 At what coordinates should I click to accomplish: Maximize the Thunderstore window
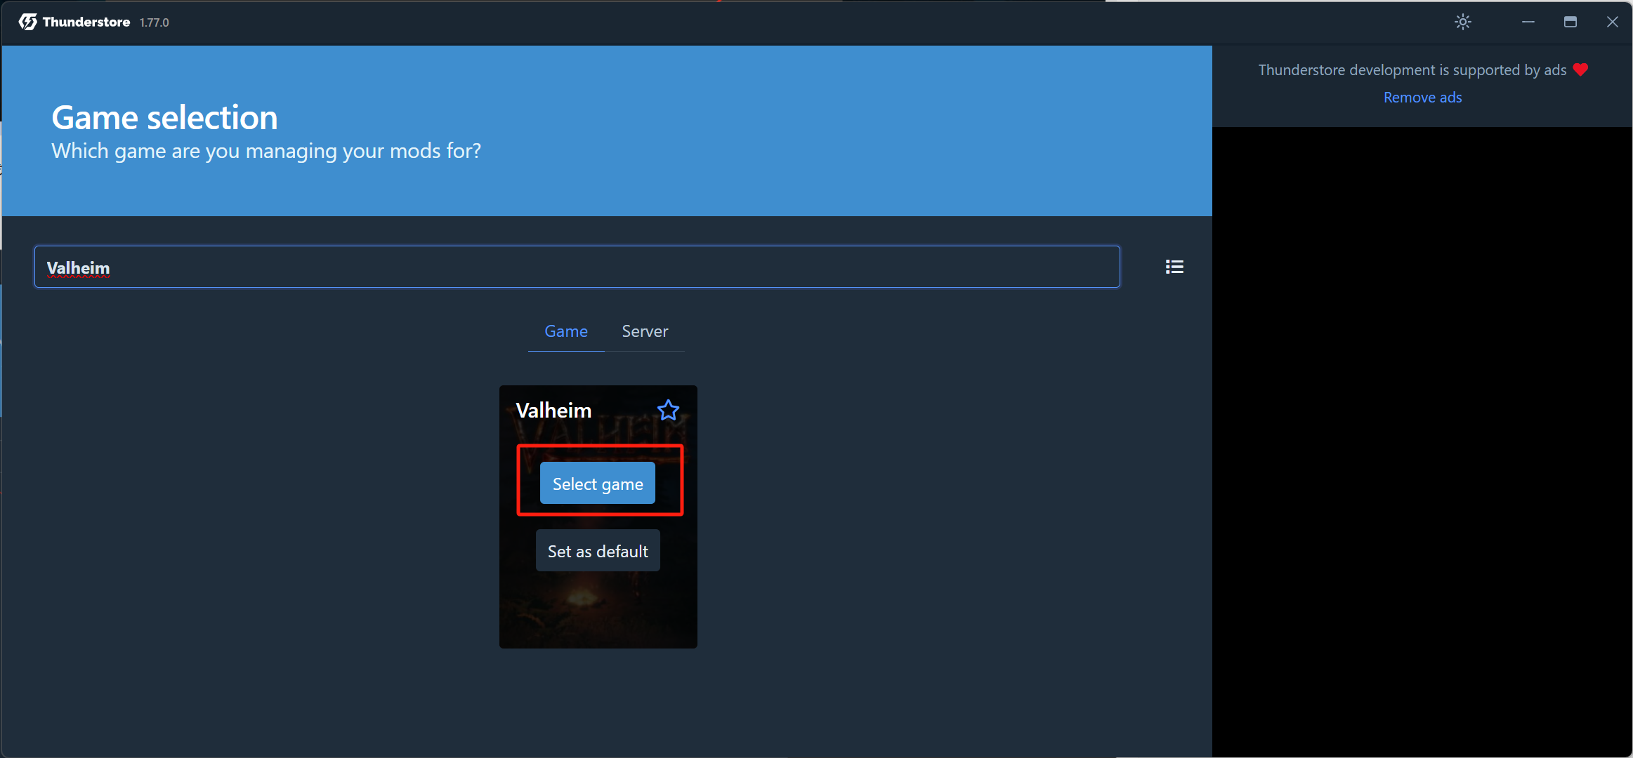click(1570, 22)
